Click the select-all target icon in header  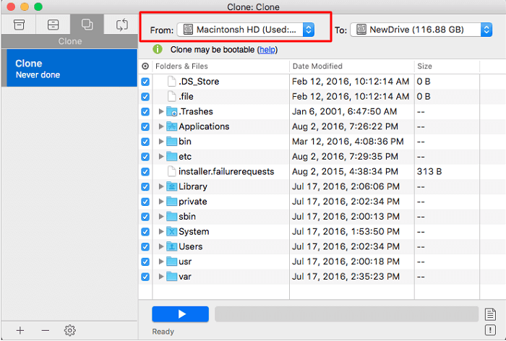coord(145,66)
